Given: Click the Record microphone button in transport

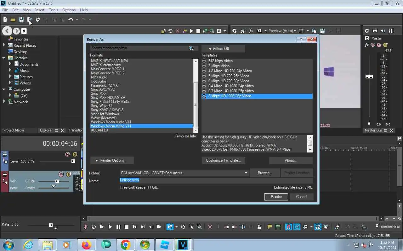Looking at the screenshot, I should coord(85,227).
